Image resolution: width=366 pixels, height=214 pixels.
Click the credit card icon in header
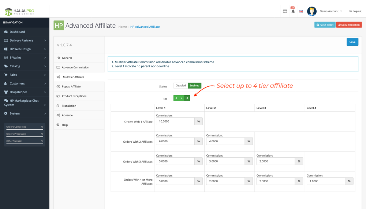(285, 11)
